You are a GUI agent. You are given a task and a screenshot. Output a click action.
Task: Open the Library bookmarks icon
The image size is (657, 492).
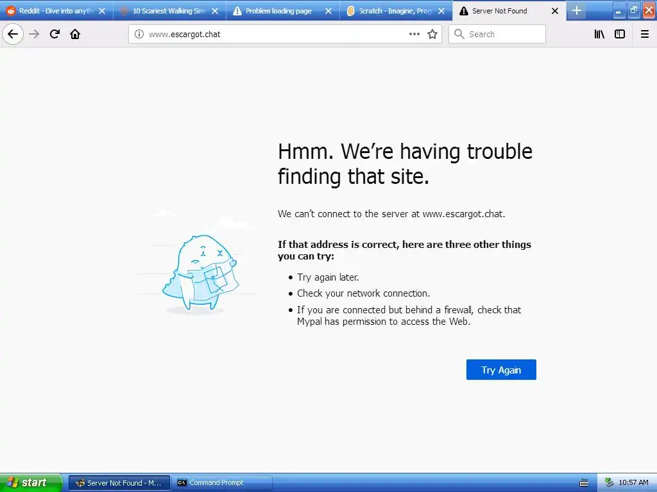[x=600, y=35]
